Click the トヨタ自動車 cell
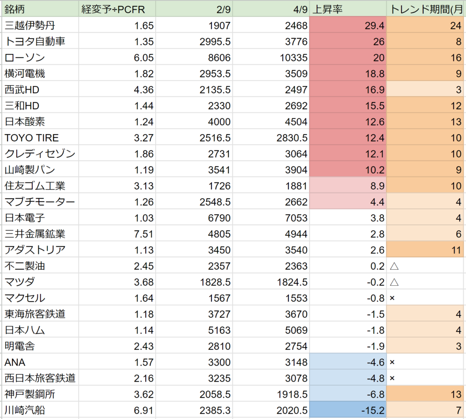This screenshot has height=419, width=466. coord(40,41)
